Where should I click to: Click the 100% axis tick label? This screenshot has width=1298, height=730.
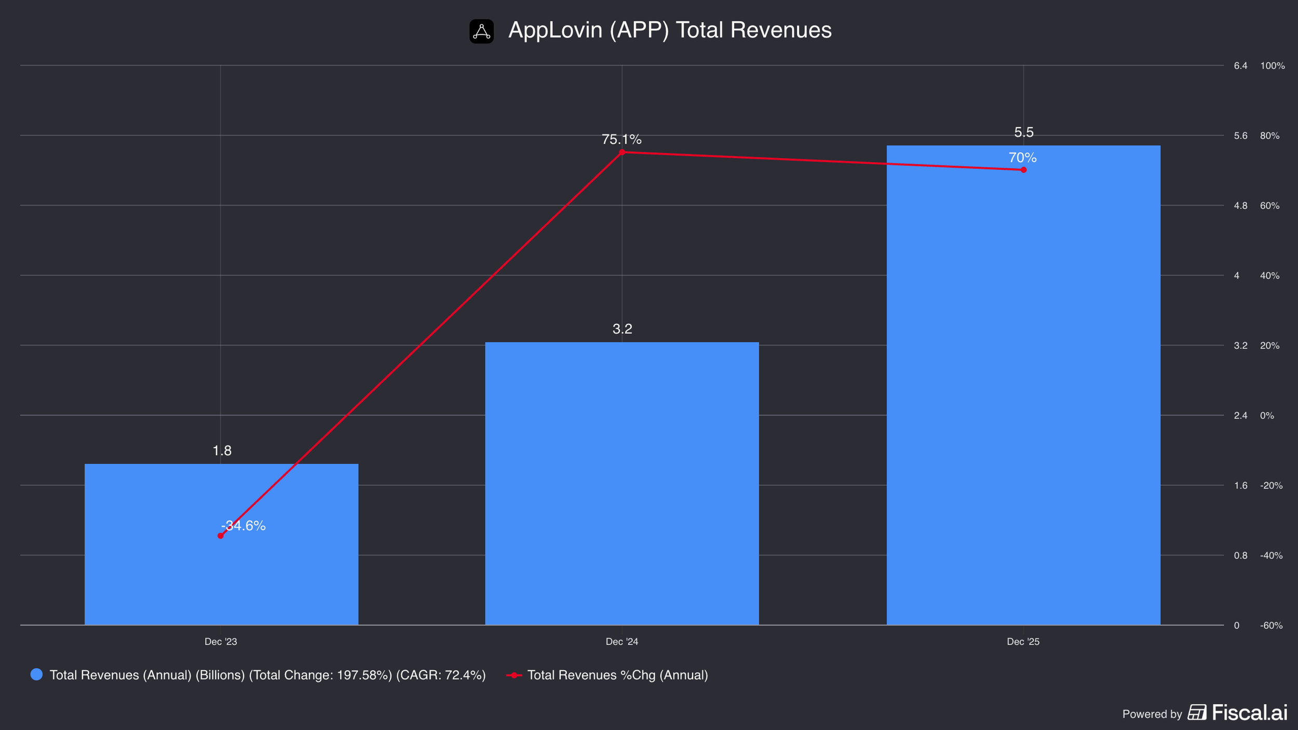(x=1273, y=66)
